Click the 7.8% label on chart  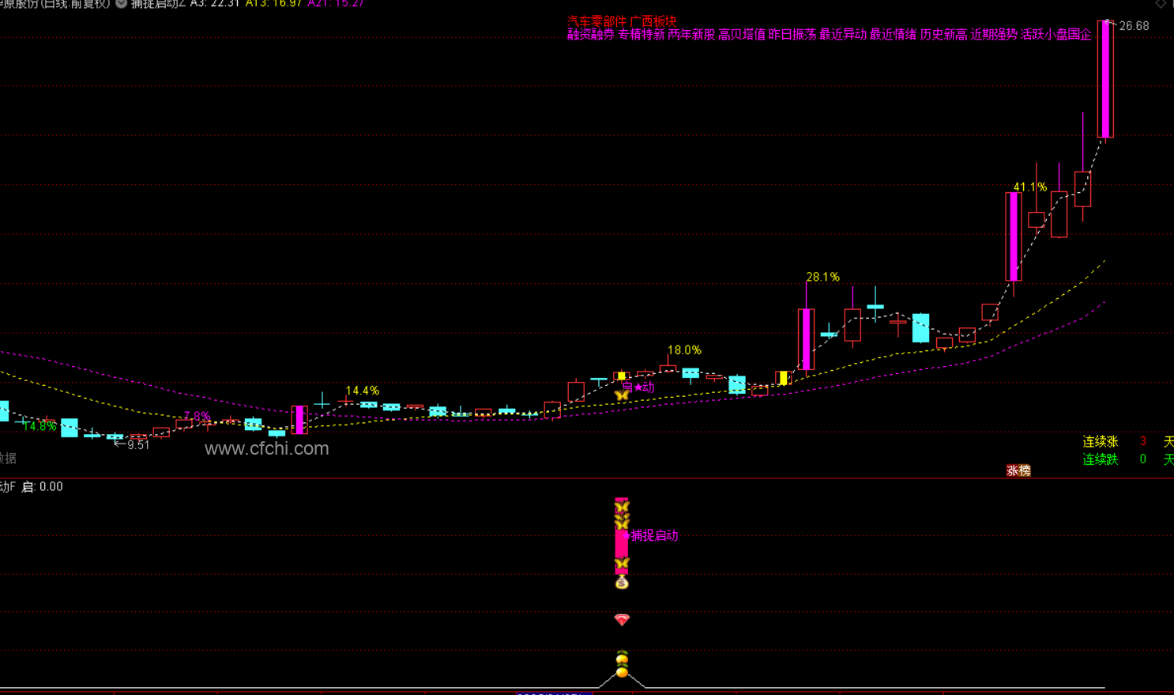[197, 416]
